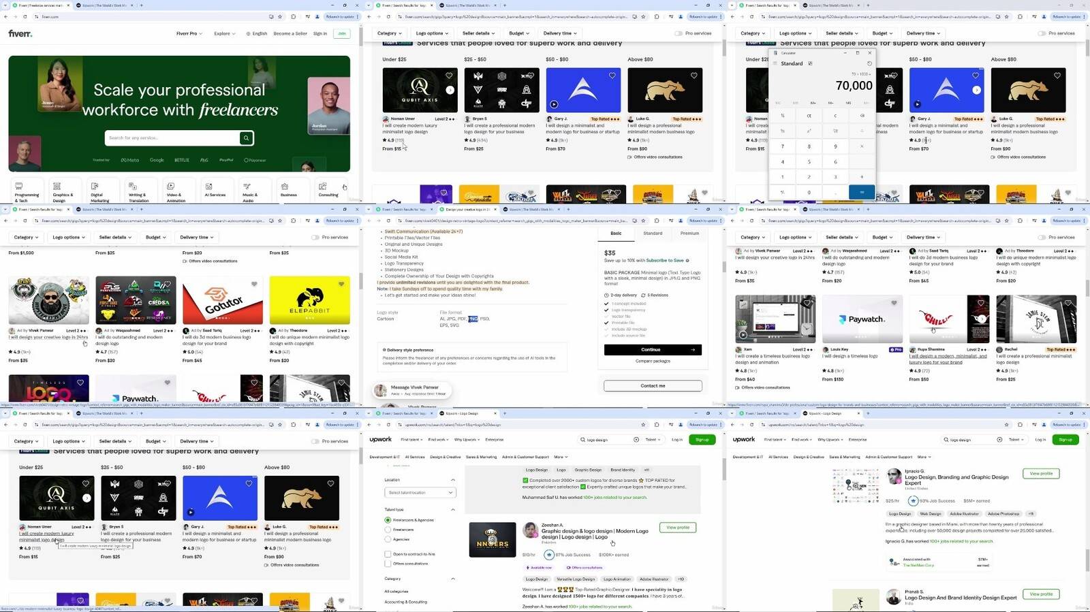Viewport: 1090px width, 612px height.
Task: Top-middle Fiverr window: open Category filter dropdown
Action: tap(389, 33)
